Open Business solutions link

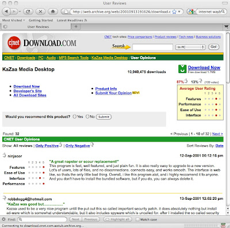click(208, 37)
